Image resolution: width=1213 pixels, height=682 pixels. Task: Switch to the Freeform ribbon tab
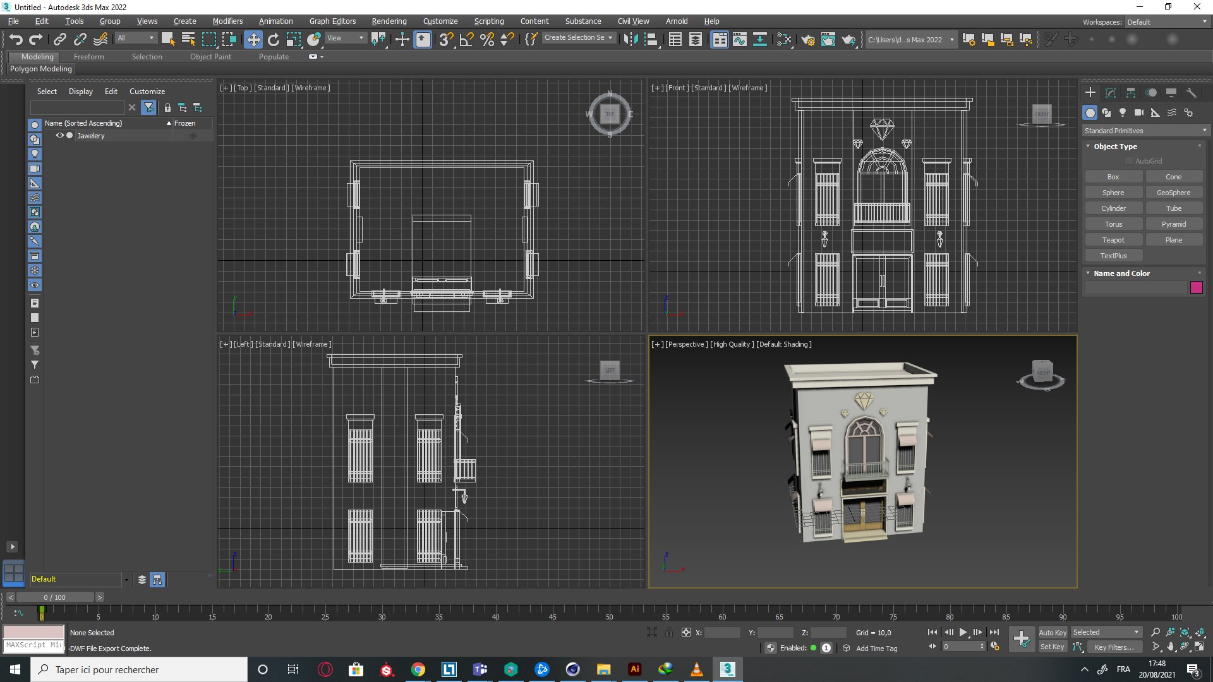(89, 57)
